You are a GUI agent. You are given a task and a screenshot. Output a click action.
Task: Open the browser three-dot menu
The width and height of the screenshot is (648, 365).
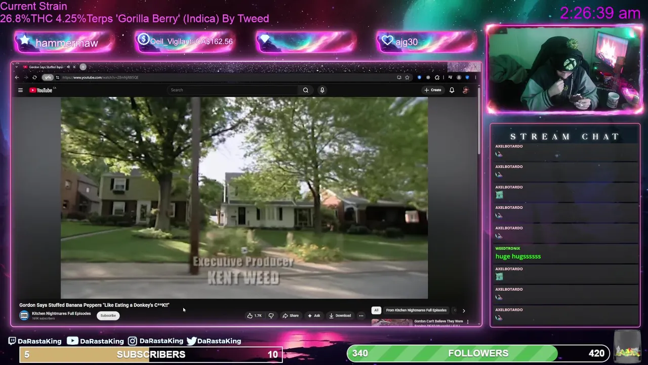pos(475,78)
